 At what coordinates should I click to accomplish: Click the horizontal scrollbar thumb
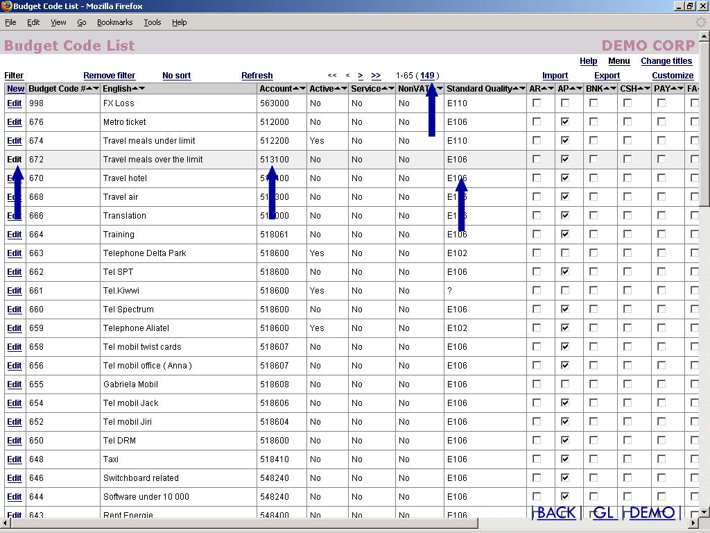pos(243,524)
